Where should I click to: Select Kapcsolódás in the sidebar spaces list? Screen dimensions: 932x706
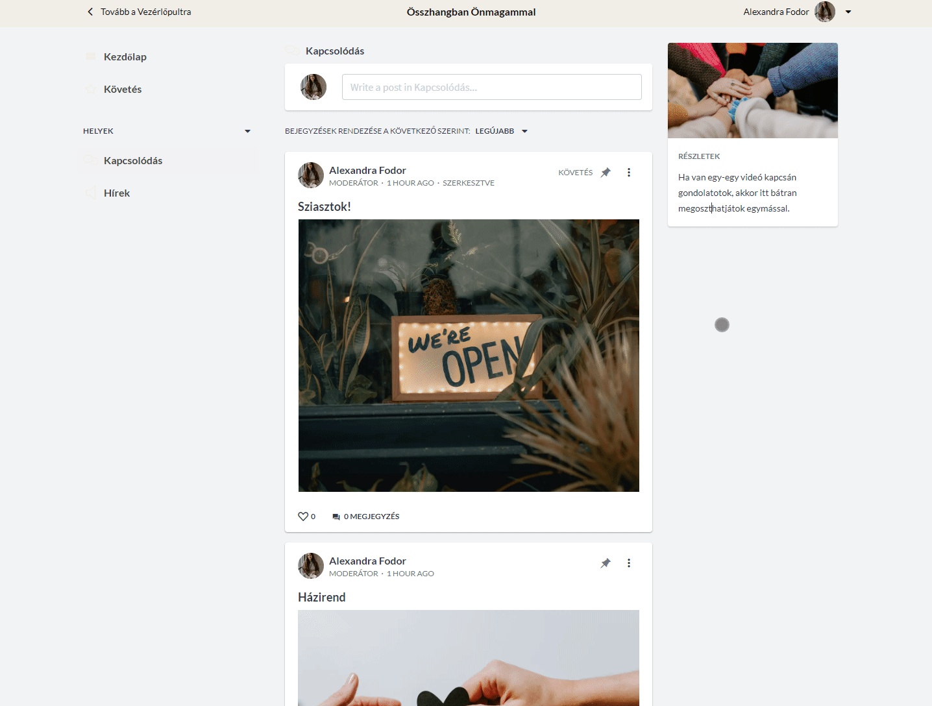[169, 160]
